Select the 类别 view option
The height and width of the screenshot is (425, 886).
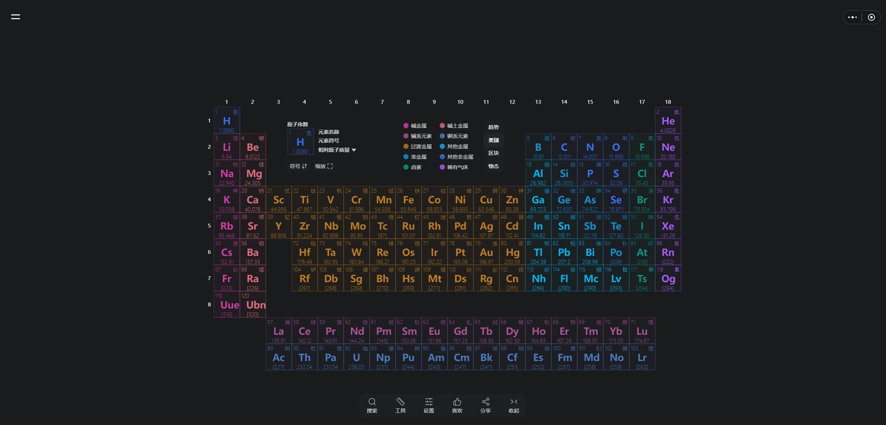[494, 140]
